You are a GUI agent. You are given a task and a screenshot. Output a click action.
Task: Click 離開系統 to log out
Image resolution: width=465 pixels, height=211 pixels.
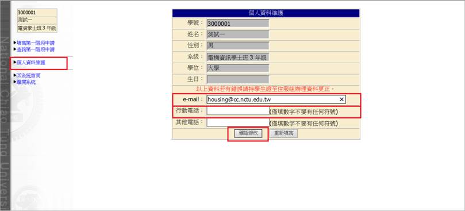tap(26, 82)
